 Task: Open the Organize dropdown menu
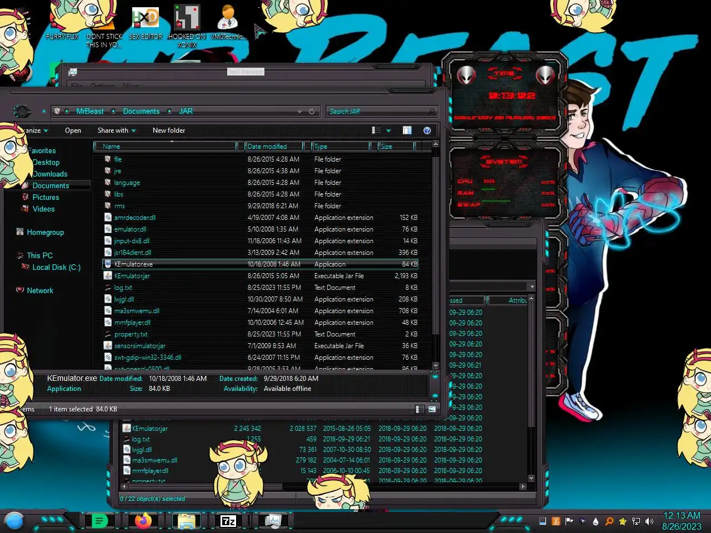click(x=34, y=130)
